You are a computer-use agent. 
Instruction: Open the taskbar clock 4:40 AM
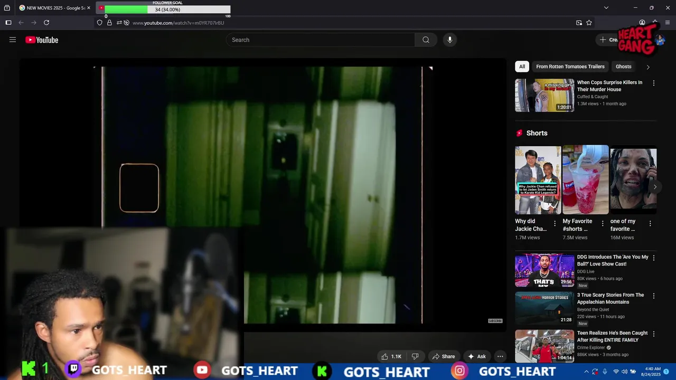[652, 372]
